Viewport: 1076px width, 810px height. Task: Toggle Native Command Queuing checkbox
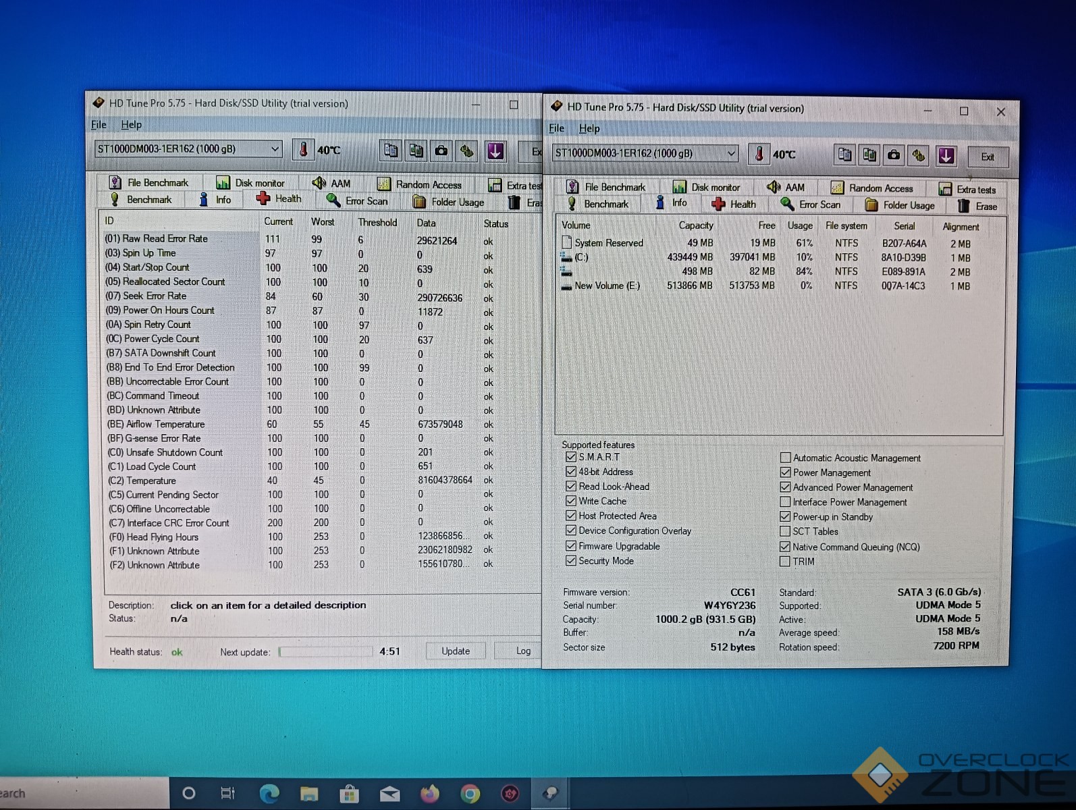point(785,547)
